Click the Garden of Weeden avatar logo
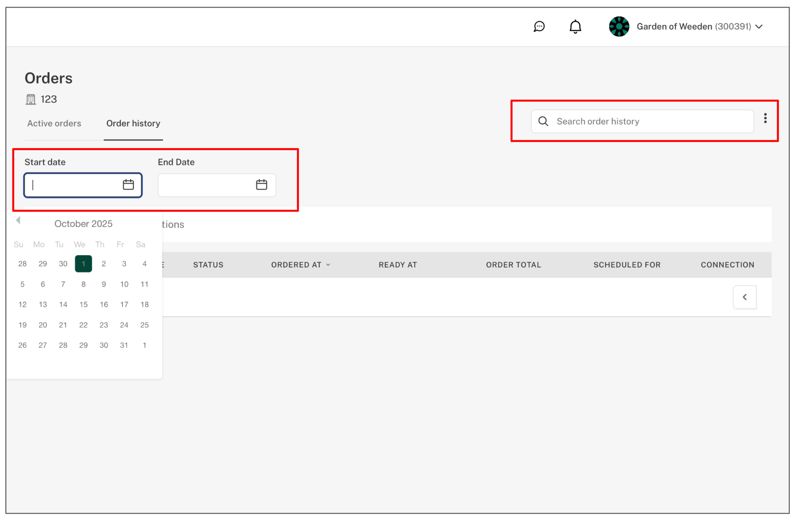Screen dimensions: 797x520 click(619, 26)
